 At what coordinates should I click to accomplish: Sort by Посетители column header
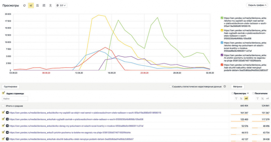pyautogui.click(x=262, y=93)
